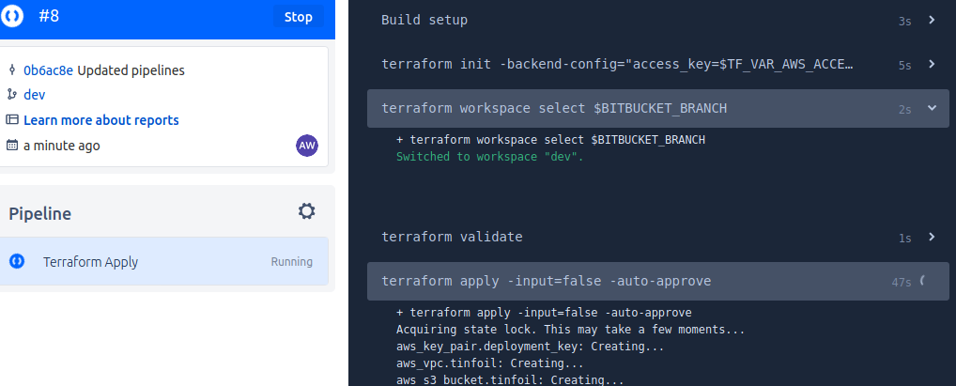The image size is (956, 386).
Task: Open the dev branch link
Action: click(34, 95)
